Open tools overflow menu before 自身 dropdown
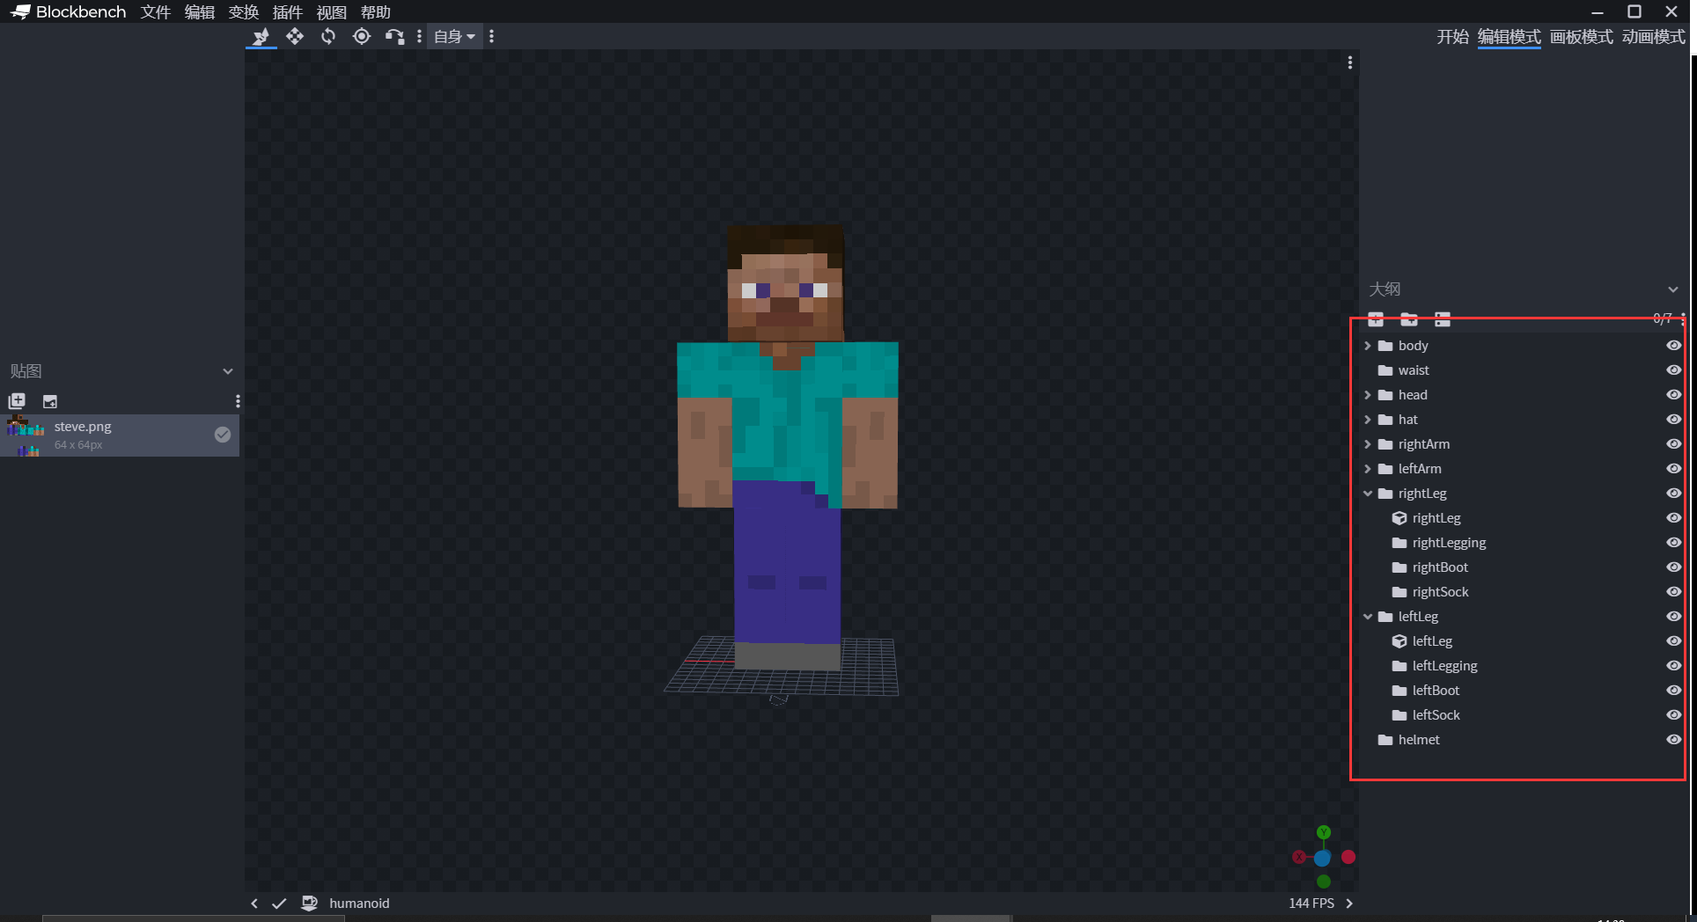 click(x=419, y=36)
